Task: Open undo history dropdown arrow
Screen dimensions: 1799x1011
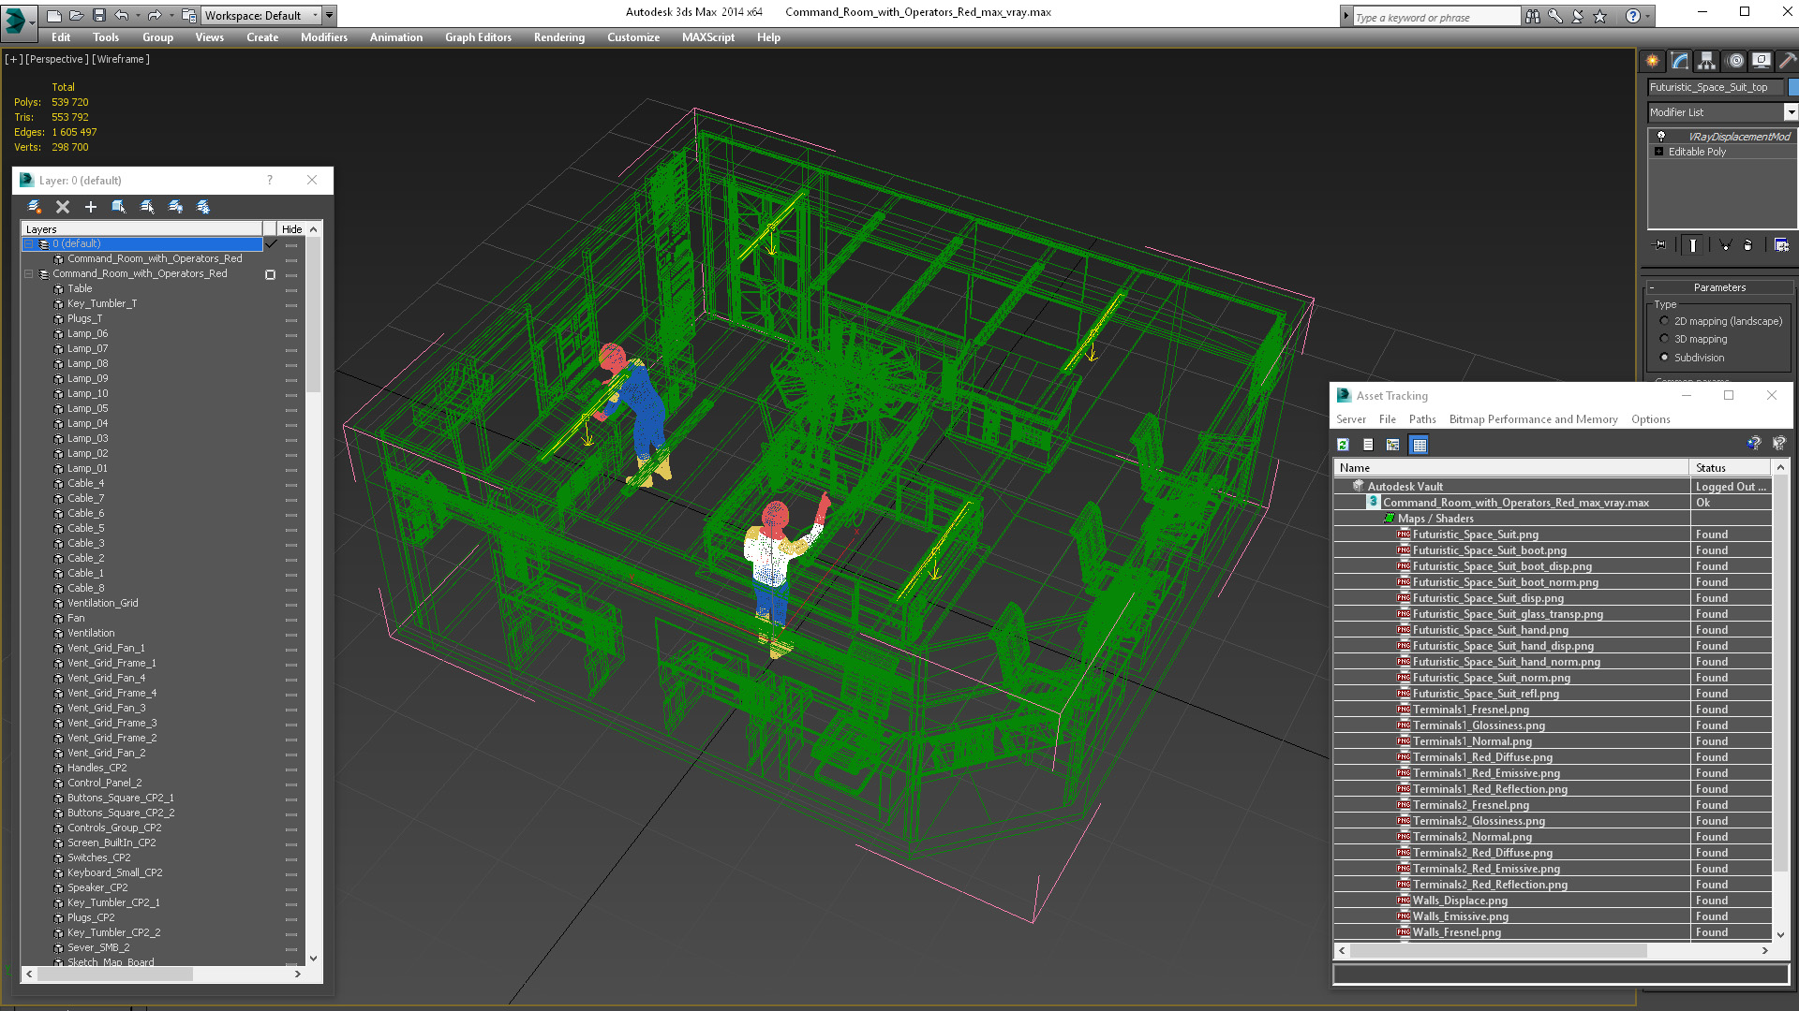Action: (136, 15)
